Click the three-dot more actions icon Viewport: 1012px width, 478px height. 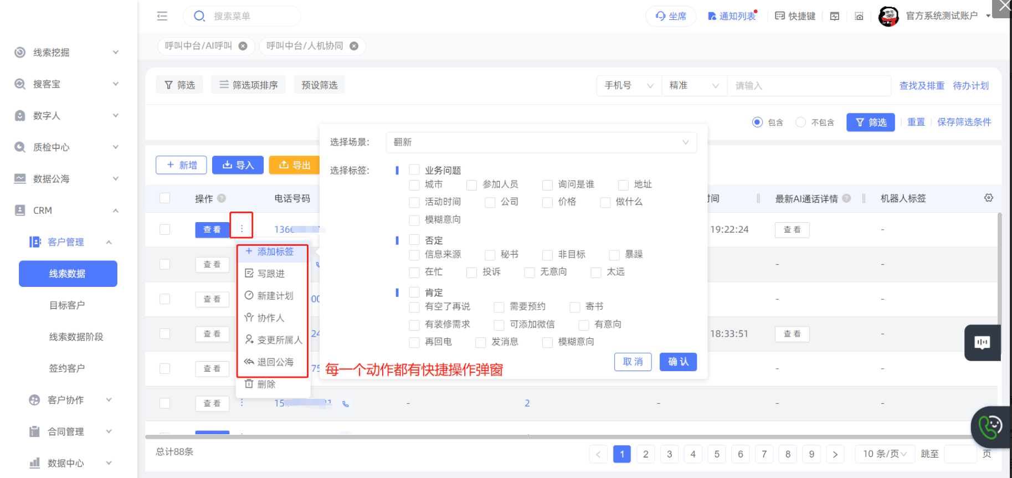(x=242, y=229)
